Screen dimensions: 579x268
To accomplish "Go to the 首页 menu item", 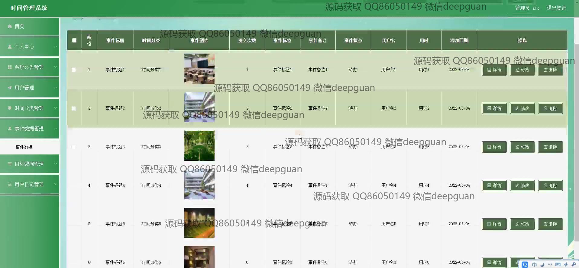I will click(19, 26).
